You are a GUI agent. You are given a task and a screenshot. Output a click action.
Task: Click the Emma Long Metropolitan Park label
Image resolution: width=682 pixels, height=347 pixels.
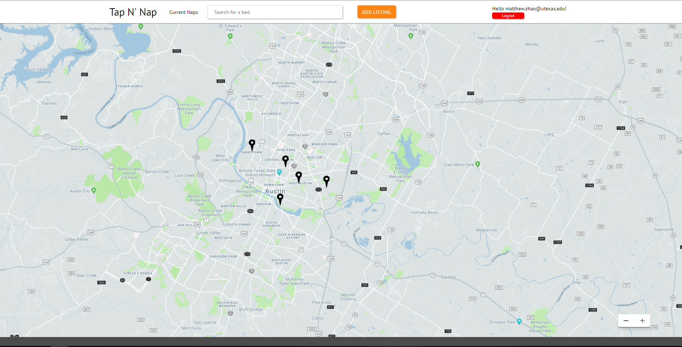point(189,109)
